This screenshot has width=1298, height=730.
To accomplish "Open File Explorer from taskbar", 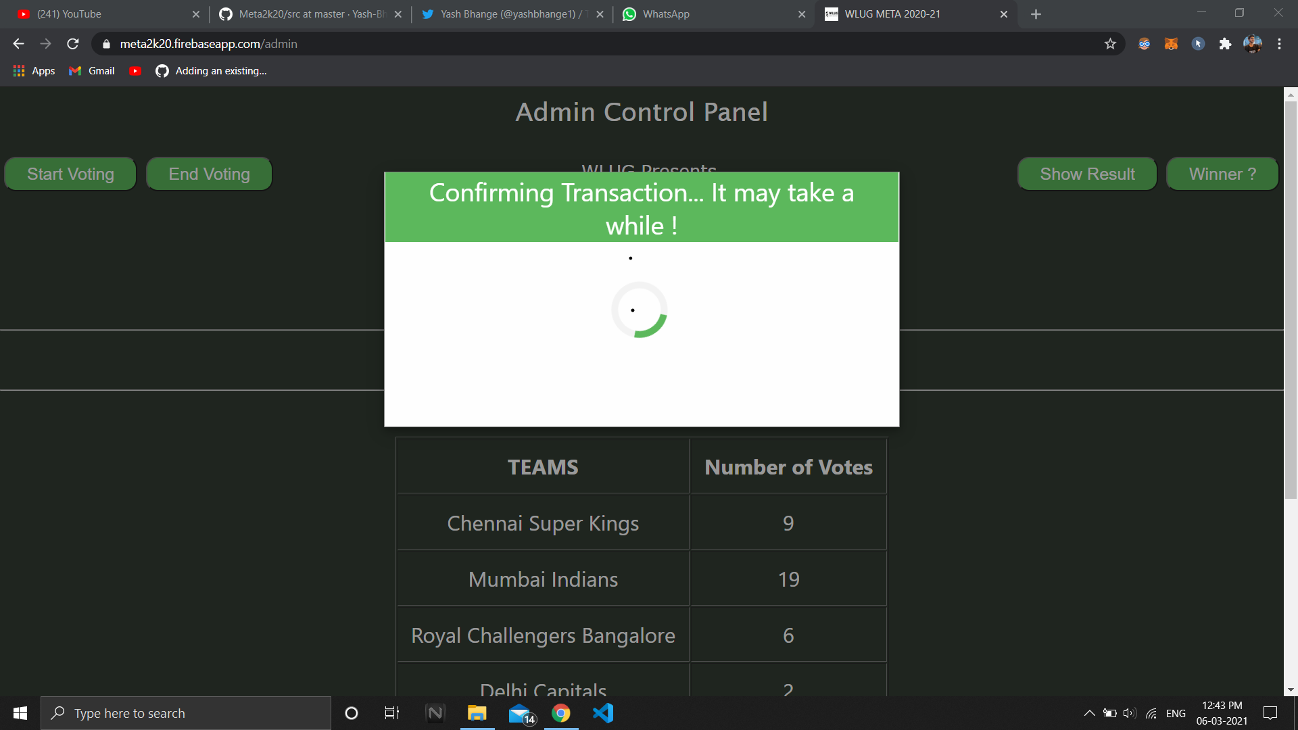I will [x=477, y=713].
